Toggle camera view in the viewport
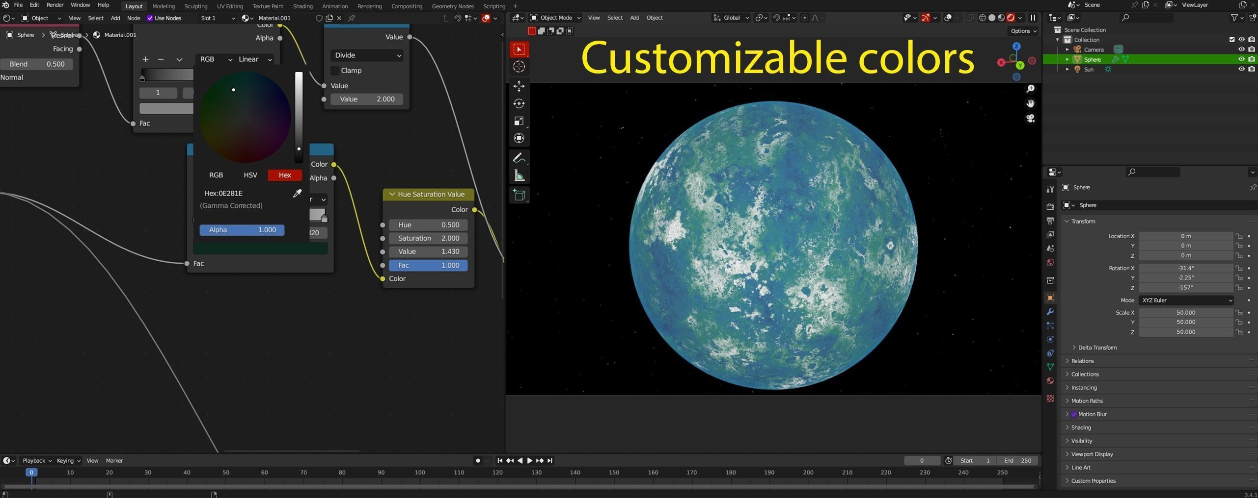The height and width of the screenshot is (498, 1258). pyautogui.click(x=1030, y=119)
